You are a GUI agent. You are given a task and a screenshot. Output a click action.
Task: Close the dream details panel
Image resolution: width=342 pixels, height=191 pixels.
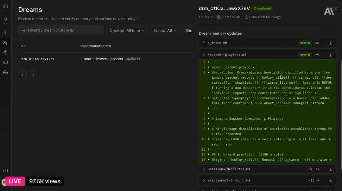tap(335, 9)
